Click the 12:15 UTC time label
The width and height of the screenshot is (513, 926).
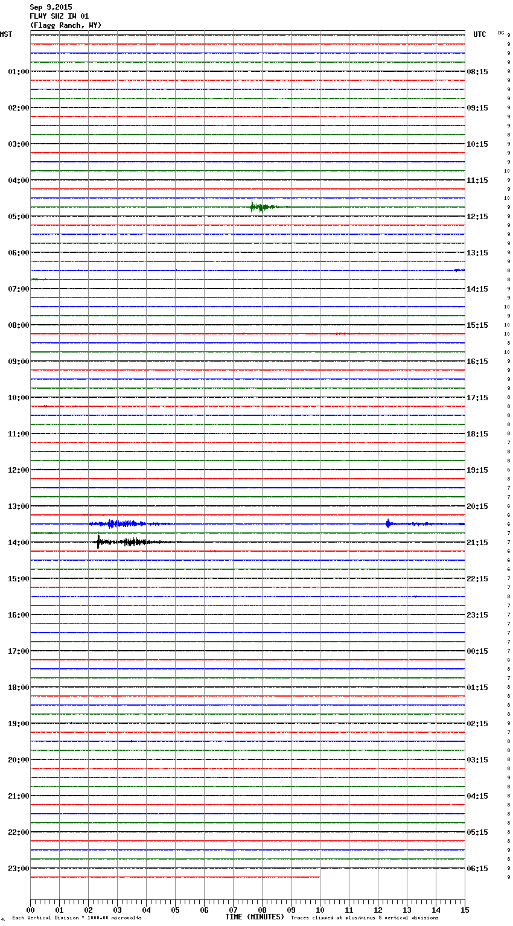coord(477,217)
